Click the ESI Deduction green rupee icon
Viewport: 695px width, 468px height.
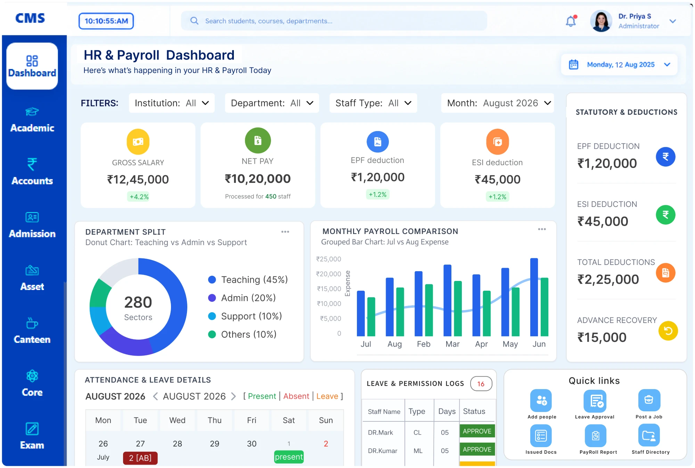[x=665, y=215]
